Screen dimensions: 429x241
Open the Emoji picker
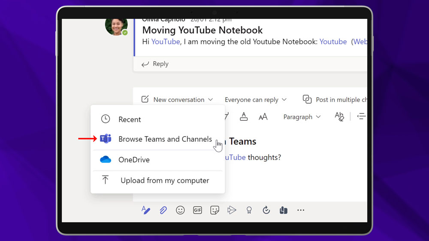tap(180, 210)
